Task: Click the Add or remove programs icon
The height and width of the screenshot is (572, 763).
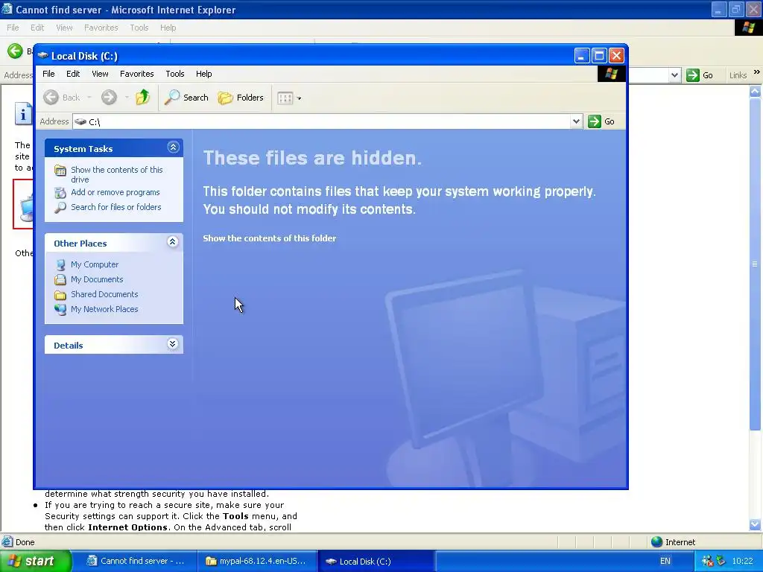Action: click(60, 193)
